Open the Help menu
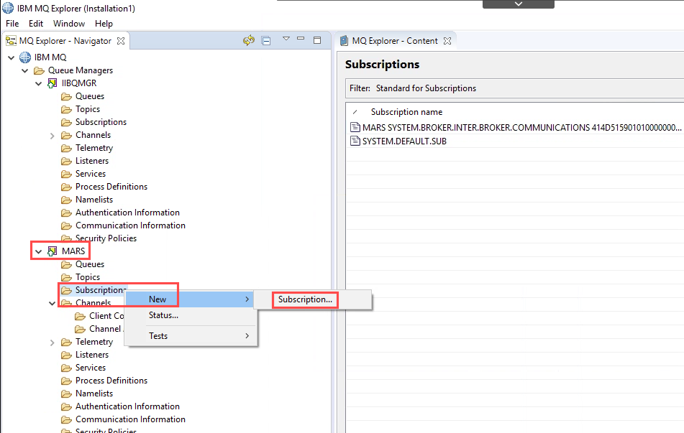Viewport: 684px width, 433px height. click(104, 24)
